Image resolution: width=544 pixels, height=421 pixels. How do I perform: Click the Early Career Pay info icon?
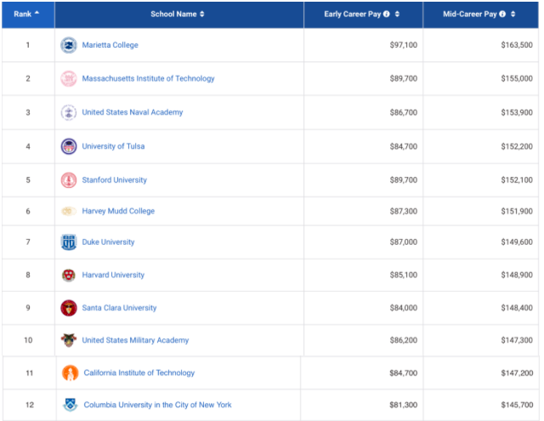click(x=386, y=14)
